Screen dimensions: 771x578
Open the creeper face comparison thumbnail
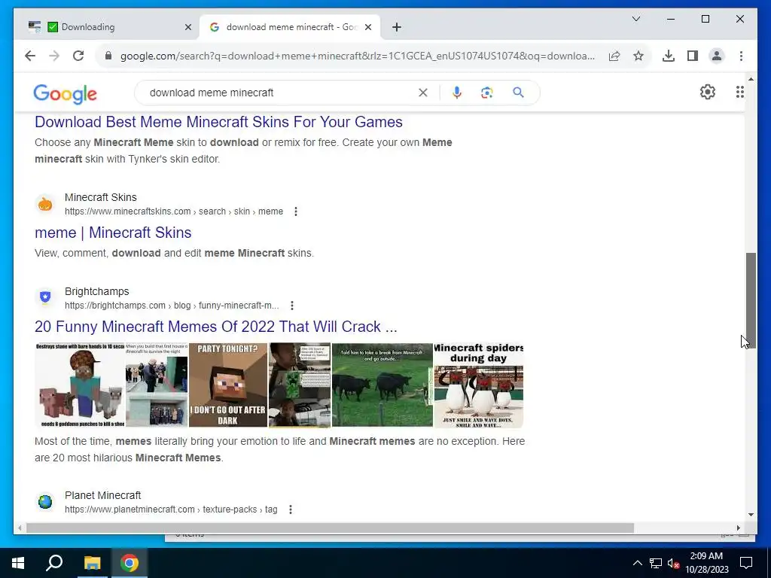coord(300,385)
